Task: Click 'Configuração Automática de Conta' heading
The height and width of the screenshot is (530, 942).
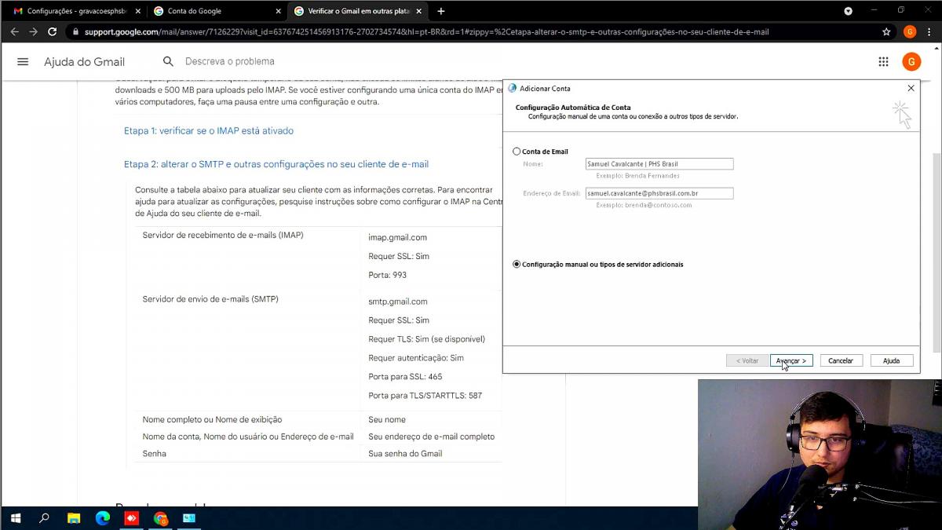Action: pos(572,108)
